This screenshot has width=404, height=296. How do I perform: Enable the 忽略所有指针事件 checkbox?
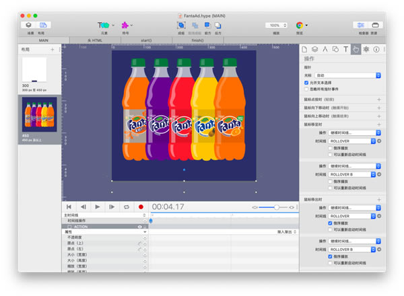click(307, 89)
